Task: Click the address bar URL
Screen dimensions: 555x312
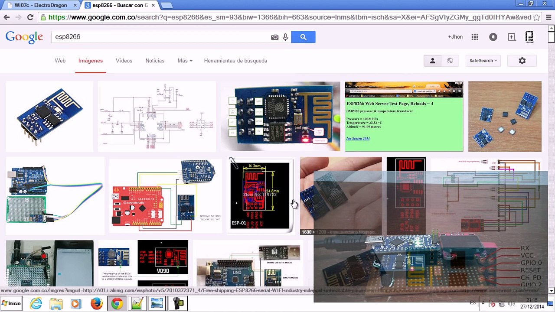Action: tap(290, 17)
